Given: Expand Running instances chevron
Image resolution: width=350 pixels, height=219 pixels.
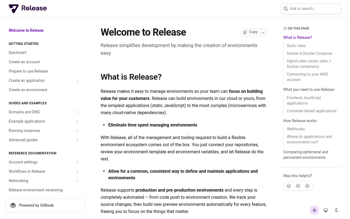Looking at the screenshot, I should tap(77, 131).
